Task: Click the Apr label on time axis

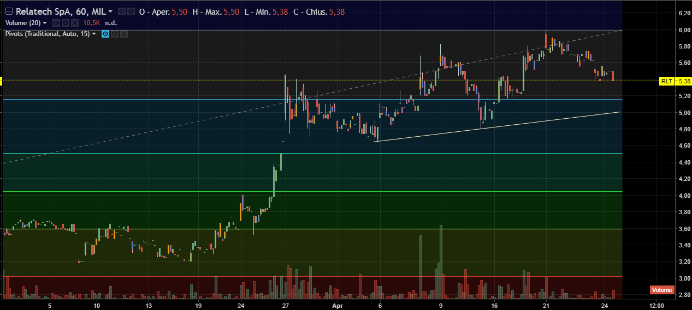Action: click(x=337, y=305)
